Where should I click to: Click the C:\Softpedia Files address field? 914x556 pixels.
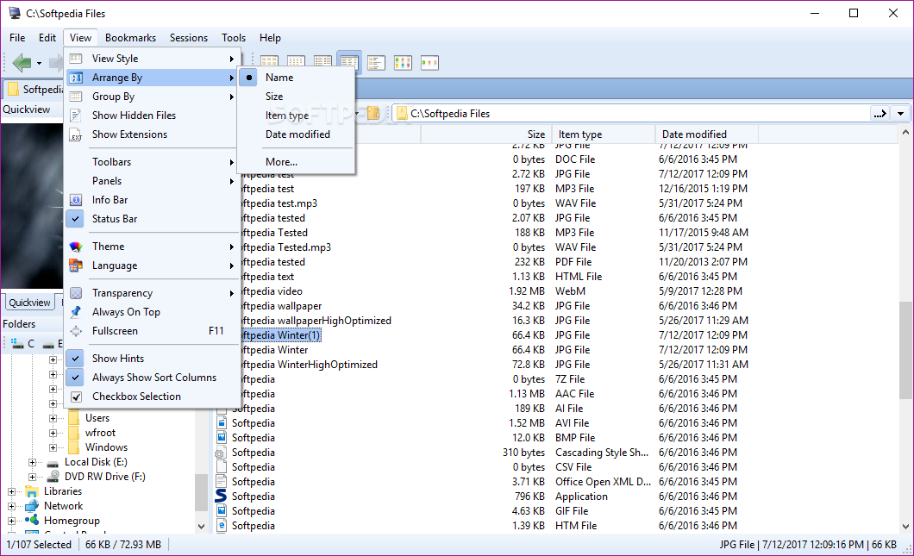click(632, 114)
